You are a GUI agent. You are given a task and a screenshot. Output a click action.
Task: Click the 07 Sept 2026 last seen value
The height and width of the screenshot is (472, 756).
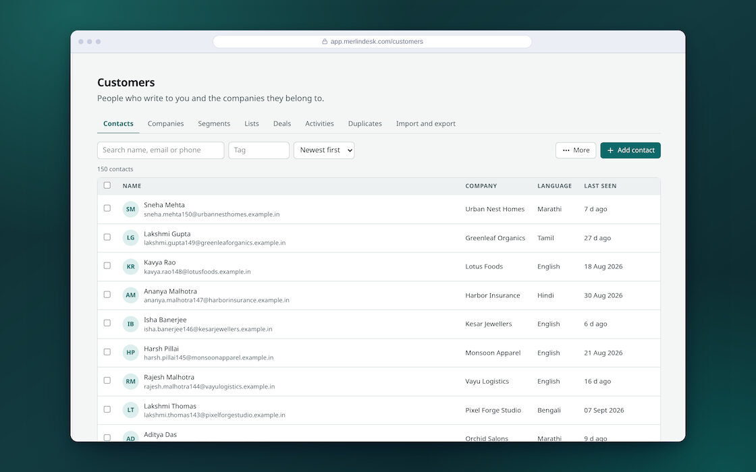pyautogui.click(x=604, y=411)
